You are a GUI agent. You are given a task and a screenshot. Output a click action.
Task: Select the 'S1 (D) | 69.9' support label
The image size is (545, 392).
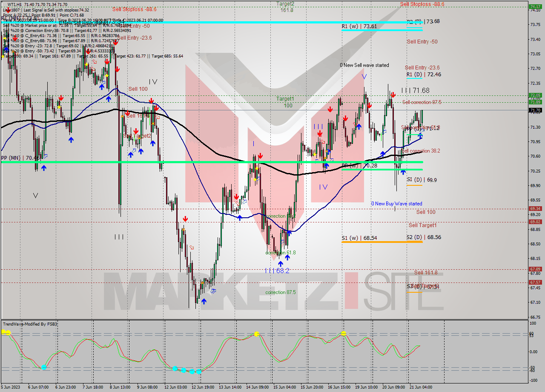point(422,180)
